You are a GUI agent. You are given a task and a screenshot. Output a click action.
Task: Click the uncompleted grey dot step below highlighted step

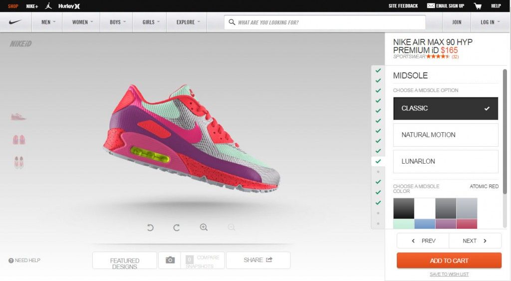[378, 172]
